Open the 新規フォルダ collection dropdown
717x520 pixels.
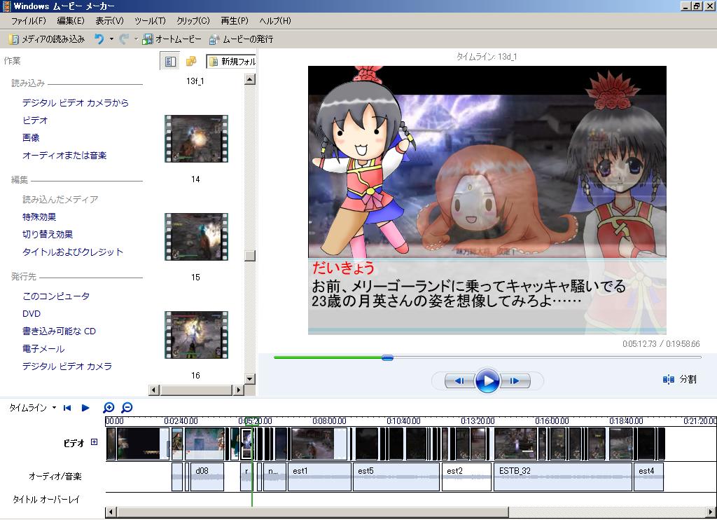pyautogui.click(x=231, y=62)
